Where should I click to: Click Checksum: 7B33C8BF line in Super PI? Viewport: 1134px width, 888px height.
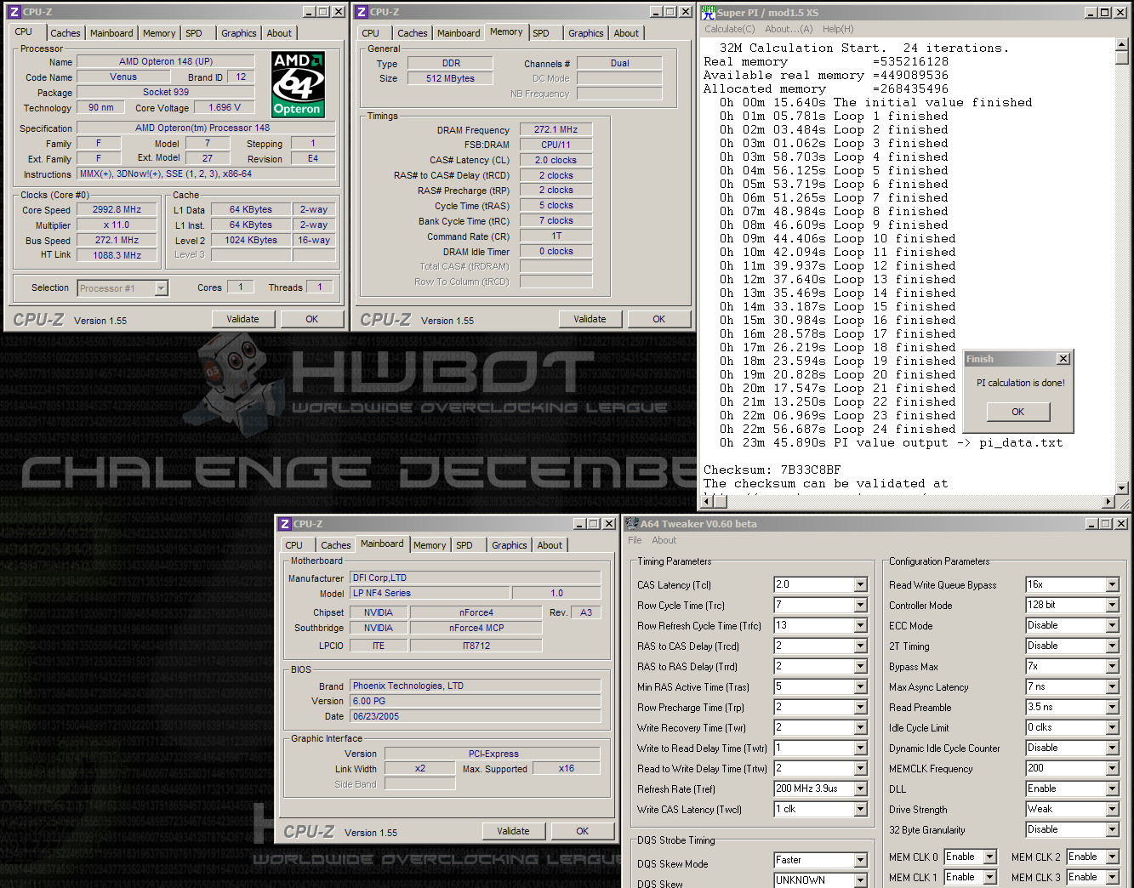tap(772, 470)
